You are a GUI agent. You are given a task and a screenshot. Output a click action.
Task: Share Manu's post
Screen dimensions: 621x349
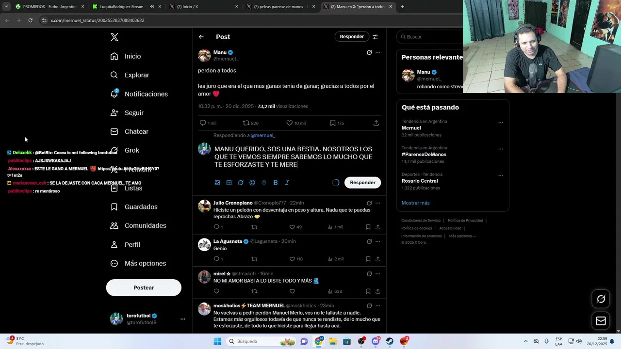[376, 123]
